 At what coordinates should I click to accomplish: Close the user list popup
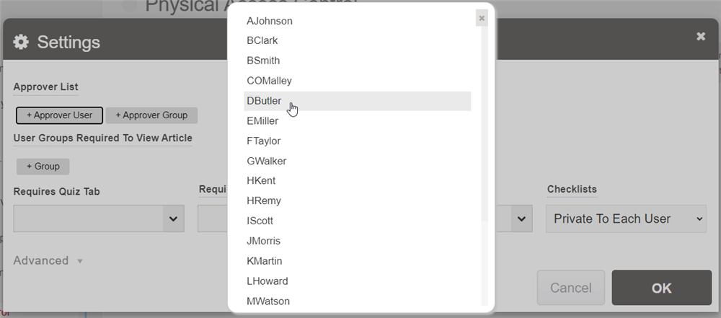click(482, 19)
